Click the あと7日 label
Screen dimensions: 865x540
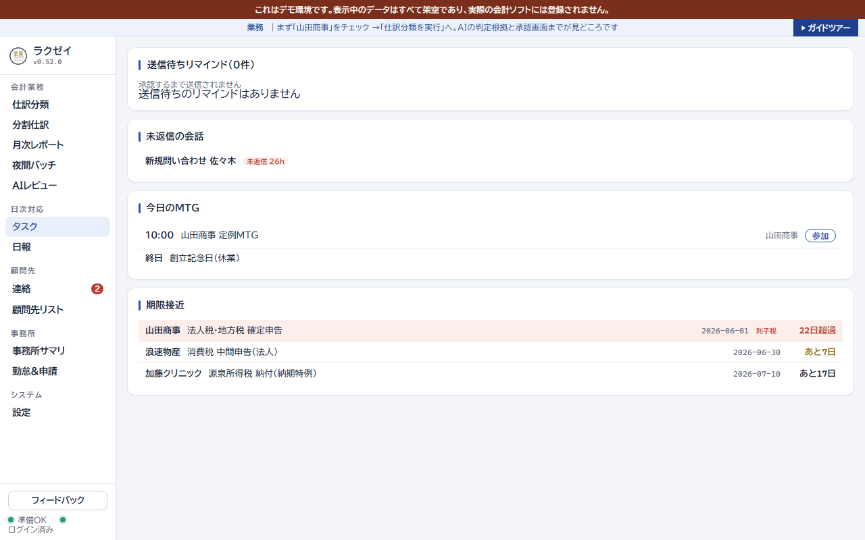click(x=820, y=352)
